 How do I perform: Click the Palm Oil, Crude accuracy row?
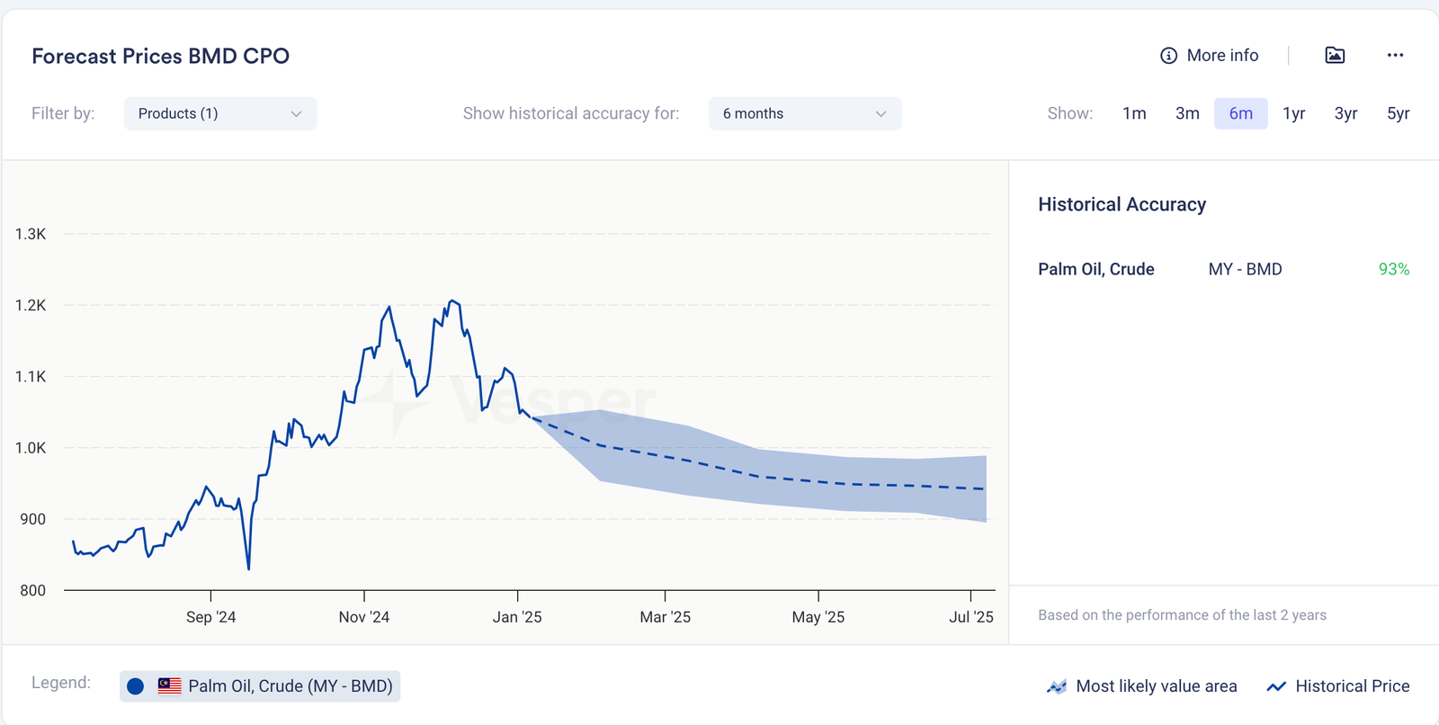tap(1095, 270)
